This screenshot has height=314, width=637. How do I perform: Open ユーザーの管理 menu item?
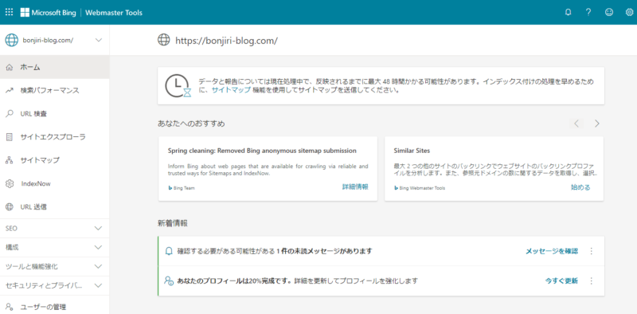click(54, 307)
